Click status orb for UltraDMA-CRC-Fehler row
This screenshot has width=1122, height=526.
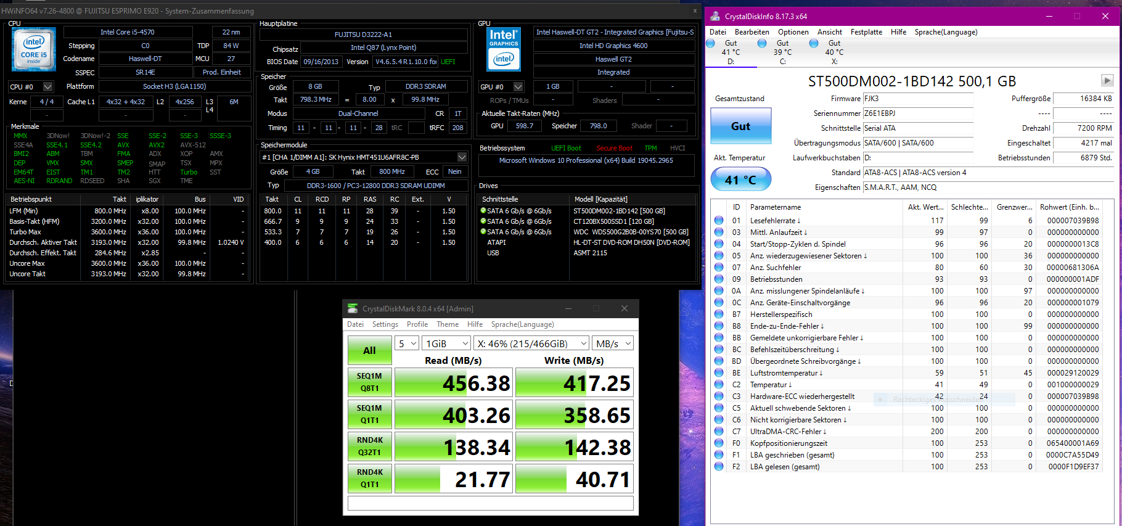coord(719,431)
